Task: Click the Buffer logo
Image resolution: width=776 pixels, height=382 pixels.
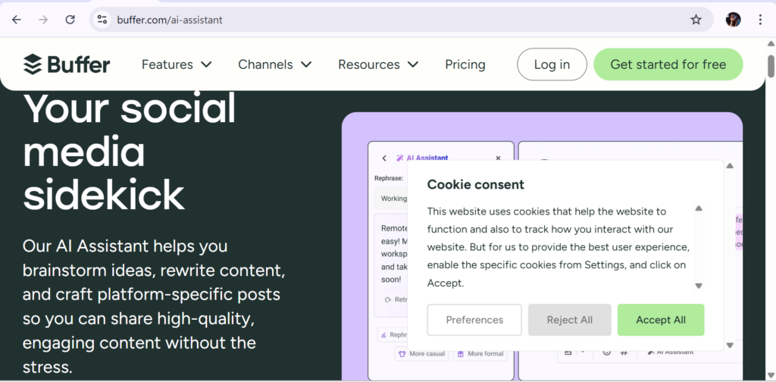Action: (x=67, y=64)
